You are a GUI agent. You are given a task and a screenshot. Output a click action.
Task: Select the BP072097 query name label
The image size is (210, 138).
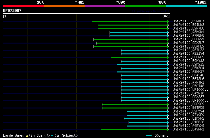[x=12, y=10]
